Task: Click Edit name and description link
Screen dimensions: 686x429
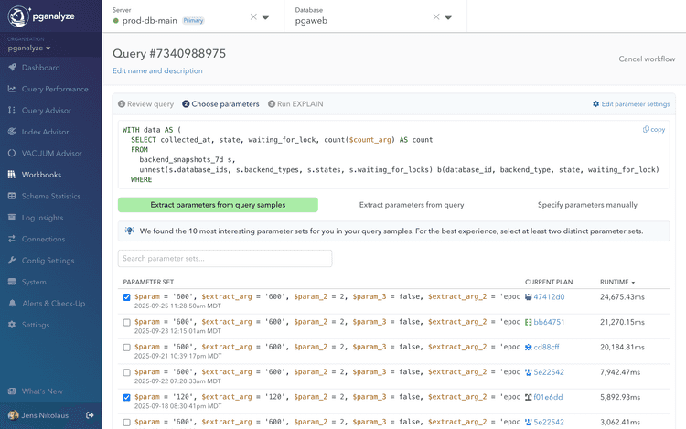Action: point(157,71)
